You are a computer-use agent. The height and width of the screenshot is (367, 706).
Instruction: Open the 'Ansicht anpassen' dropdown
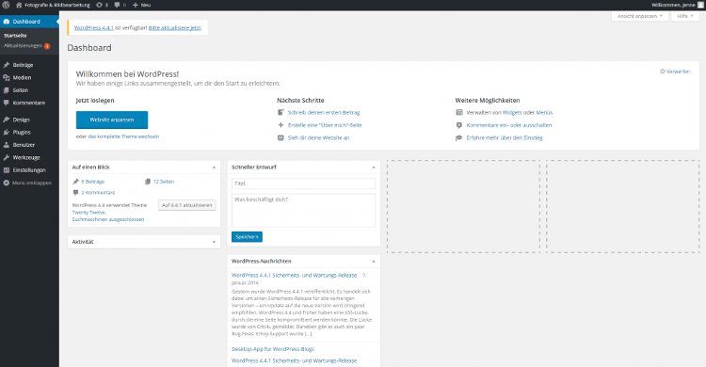[x=640, y=16]
